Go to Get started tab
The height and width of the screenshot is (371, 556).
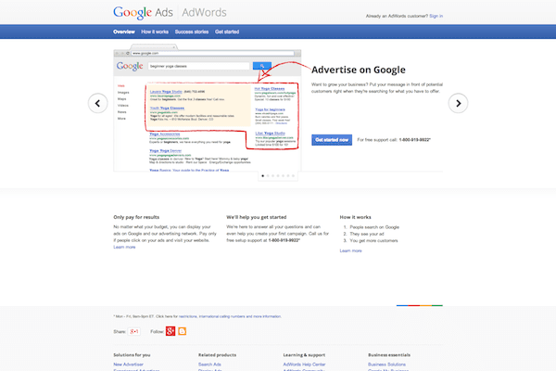[x=227, y=32]
